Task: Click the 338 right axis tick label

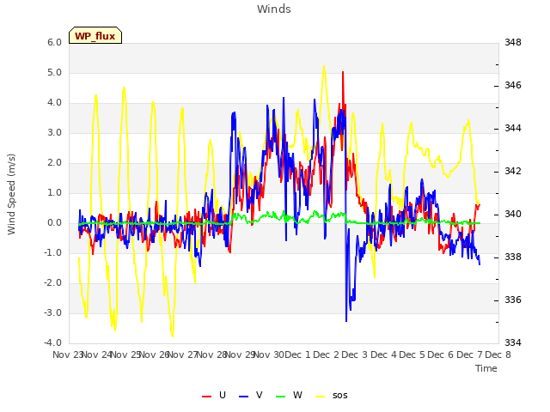Action: click(x=513, y=257)
